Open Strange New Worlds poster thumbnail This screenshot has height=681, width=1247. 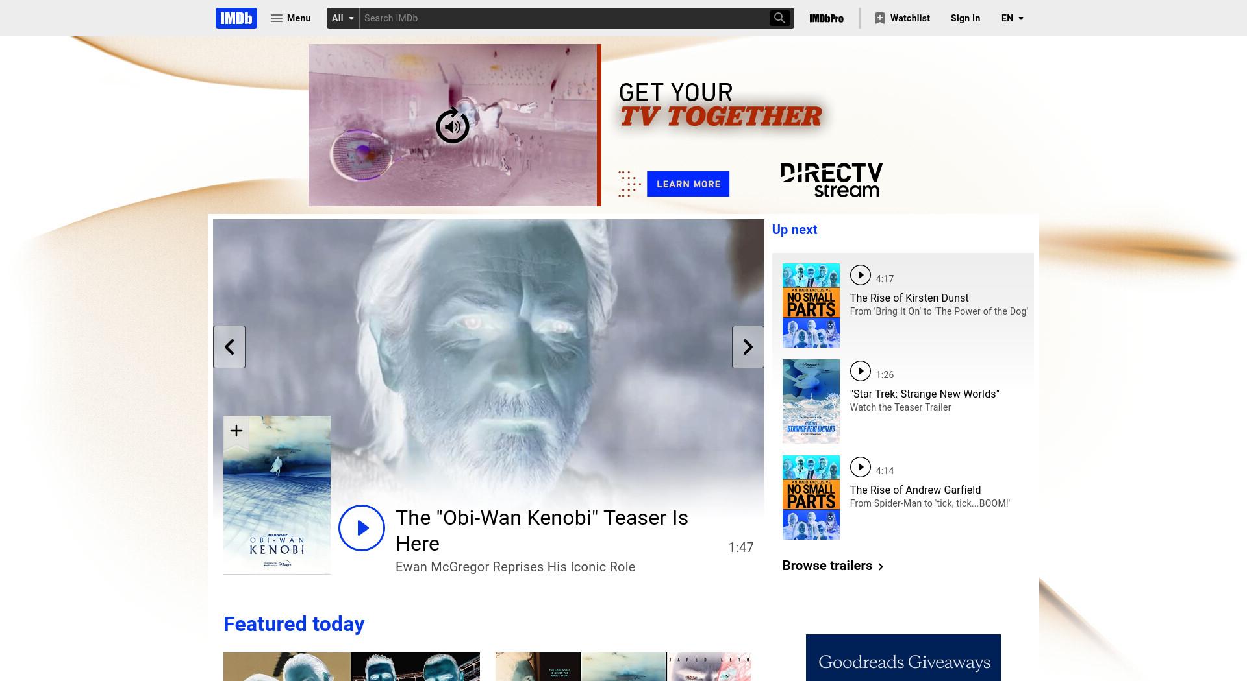click(x=811, y=401)
